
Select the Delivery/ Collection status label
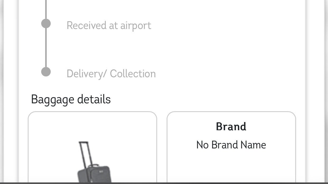[x=111, y=74]
